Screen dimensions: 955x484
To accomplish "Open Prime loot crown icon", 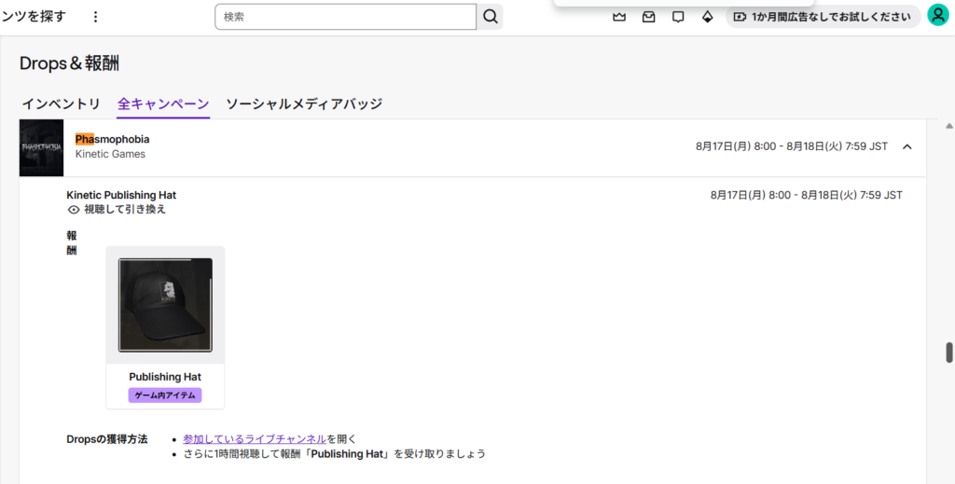I will pyautogui.click(x=619, y=17).
